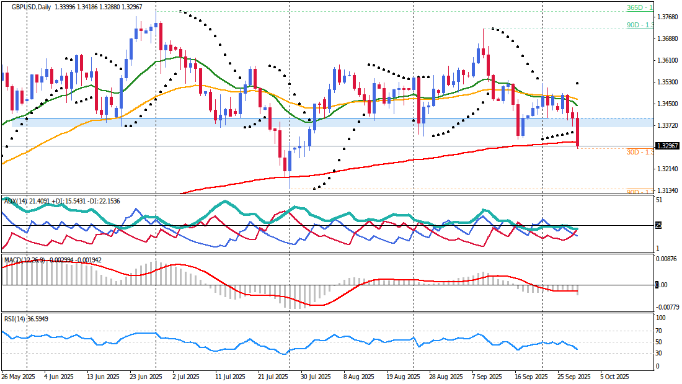The image size is (682, 384).
Task: Click the 8 Aug 2025 date label
Action: (x=359, y=377)
